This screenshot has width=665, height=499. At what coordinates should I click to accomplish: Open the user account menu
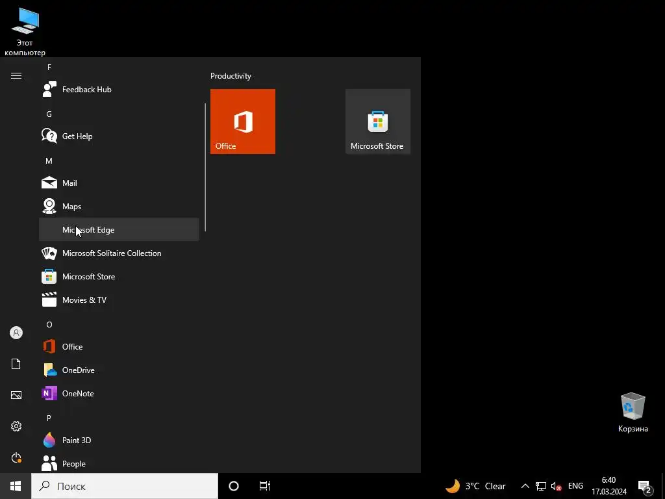point(16,333)
